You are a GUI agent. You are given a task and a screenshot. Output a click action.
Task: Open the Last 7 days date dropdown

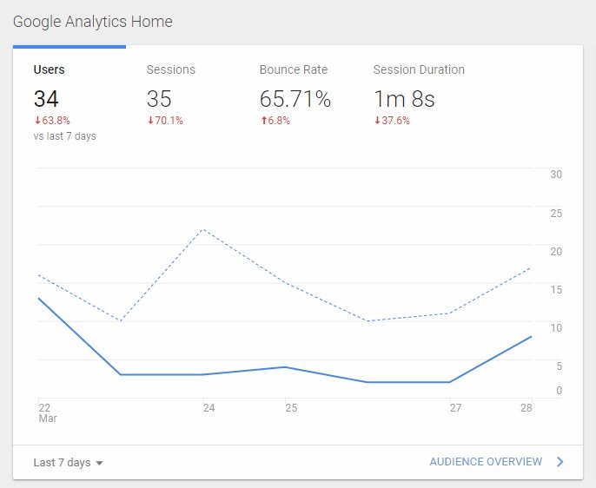pos(68,463)
